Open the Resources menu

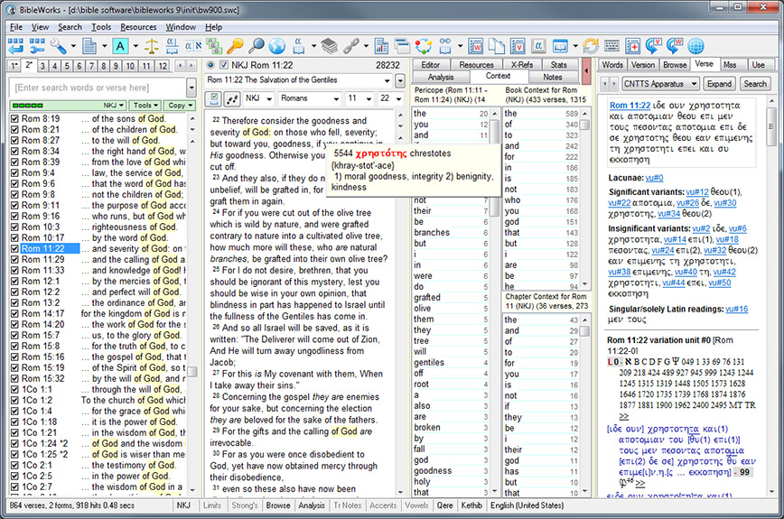pyautogui.click(x=138, y=27)
